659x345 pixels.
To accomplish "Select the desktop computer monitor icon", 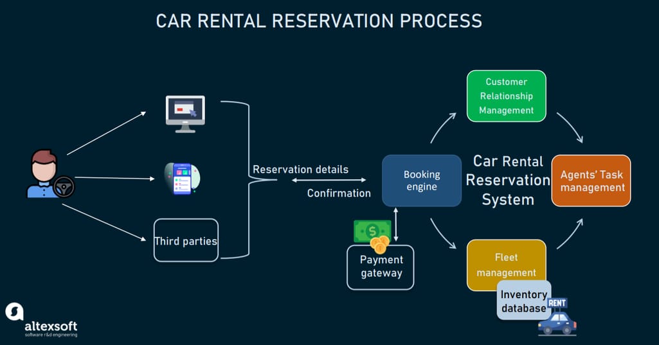I will [185, 114].
